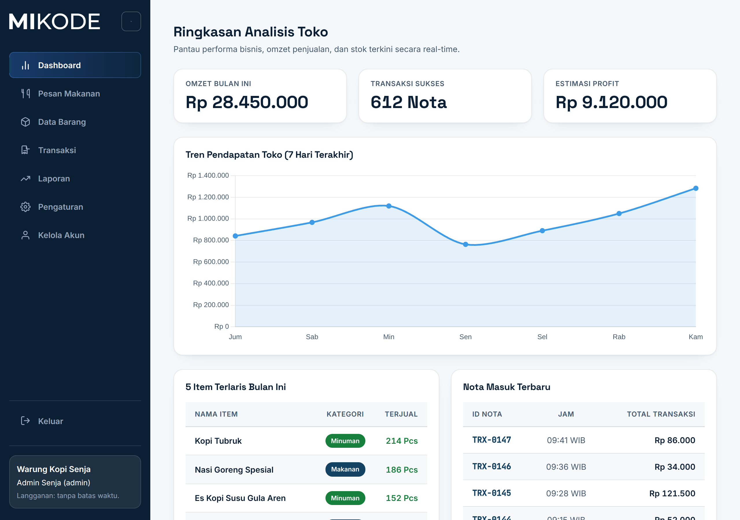
Task: Open the Dashboard menu
Action: pos(75,65)
